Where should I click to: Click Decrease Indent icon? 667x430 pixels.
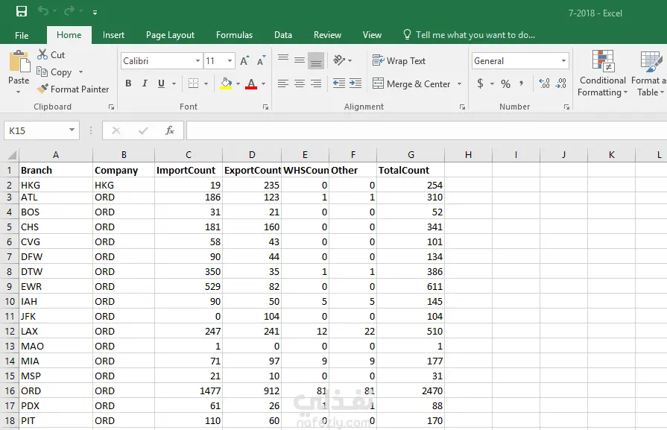click(339, 83)
